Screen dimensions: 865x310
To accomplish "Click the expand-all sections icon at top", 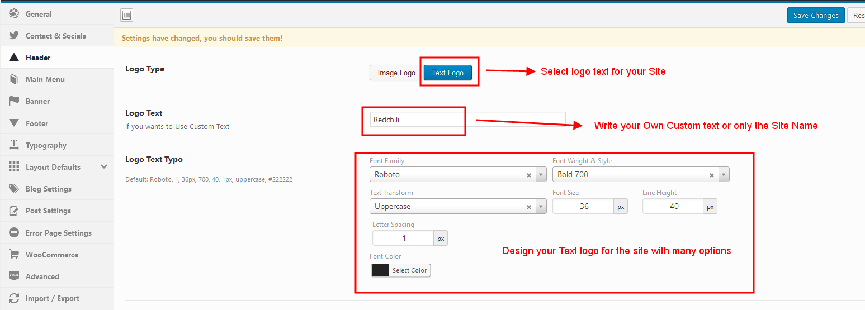I will coord(127,16).
